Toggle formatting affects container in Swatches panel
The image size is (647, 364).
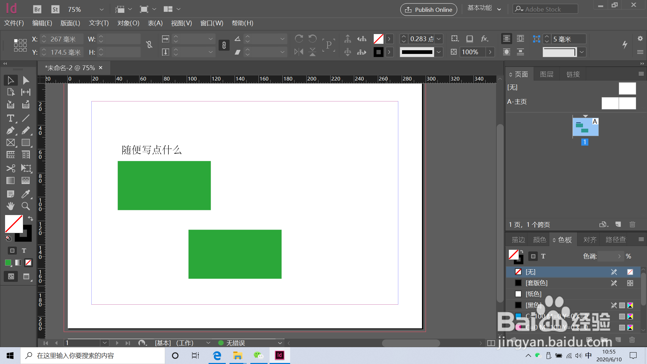(533, 256)
